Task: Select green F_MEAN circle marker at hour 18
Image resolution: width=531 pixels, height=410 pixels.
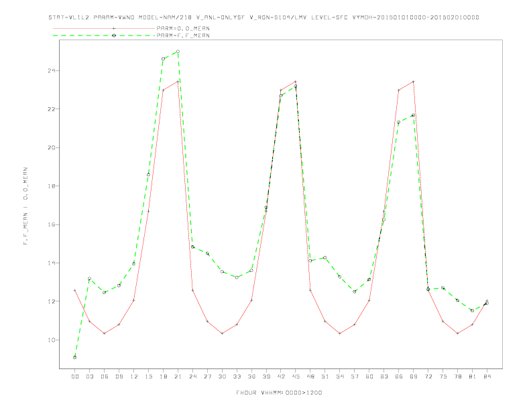Action: [163, 59]
